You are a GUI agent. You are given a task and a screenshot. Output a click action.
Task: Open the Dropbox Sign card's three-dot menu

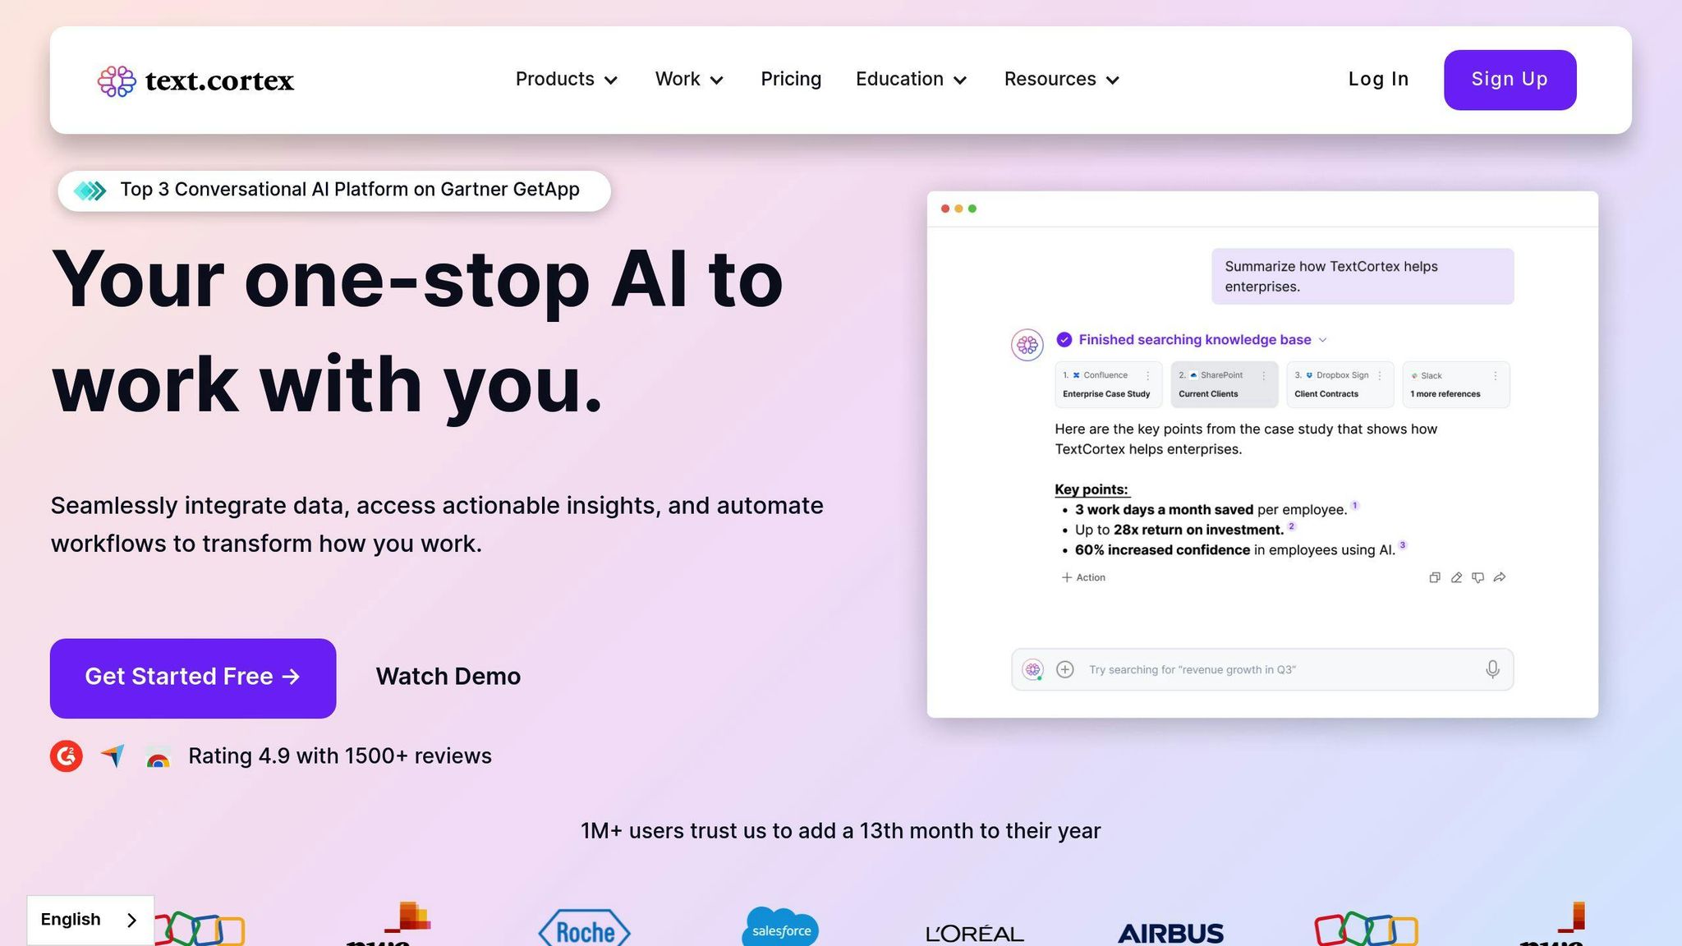tap(1380, 375)
